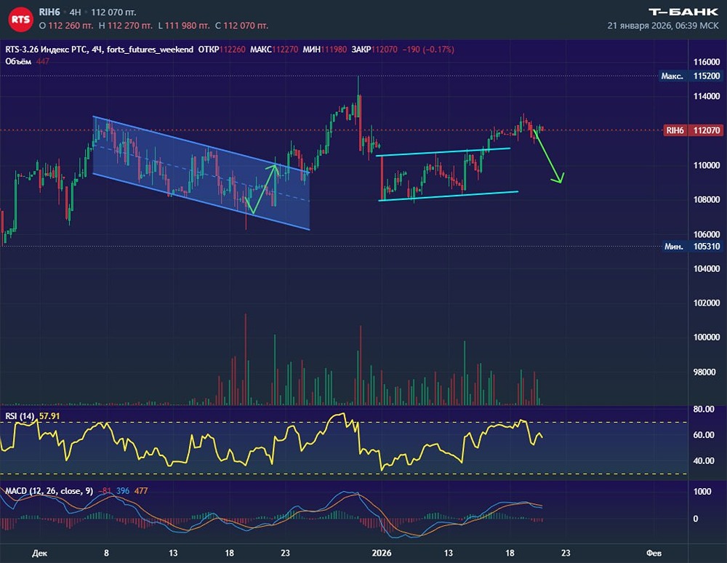The height and width of the screenshot is (563, 727).
Task: Click the 'Объём' volume indicator label
Action: click(x=18, y=61)
